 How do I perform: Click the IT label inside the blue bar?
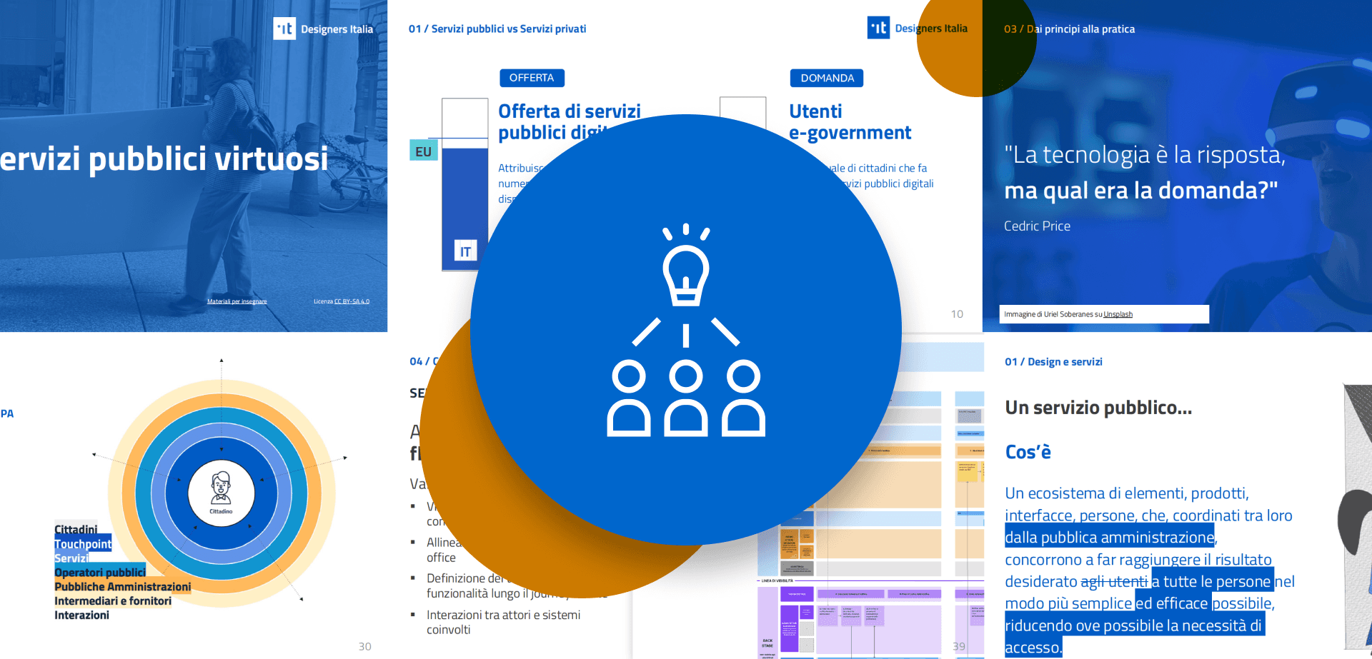click(465, 251)
